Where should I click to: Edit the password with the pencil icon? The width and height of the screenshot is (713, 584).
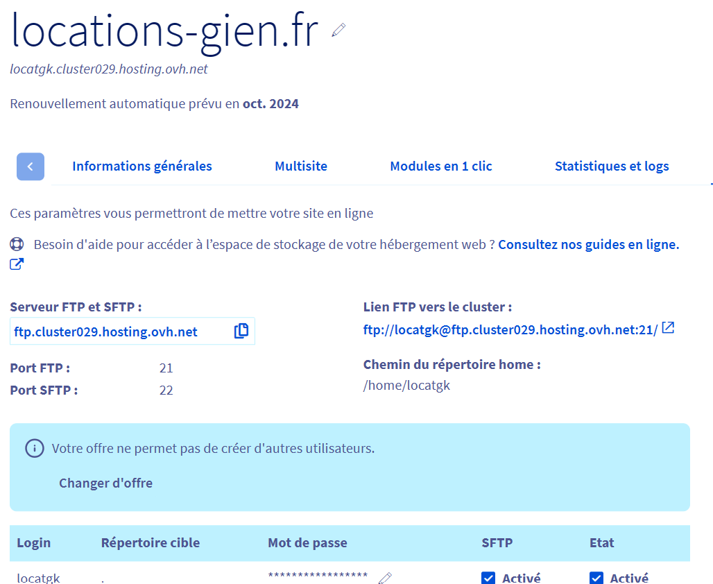pos(385,578)
